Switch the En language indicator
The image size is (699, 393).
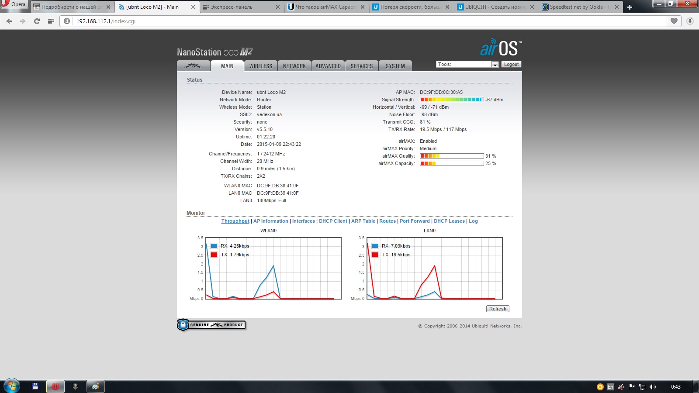click(x=610, y=386)
